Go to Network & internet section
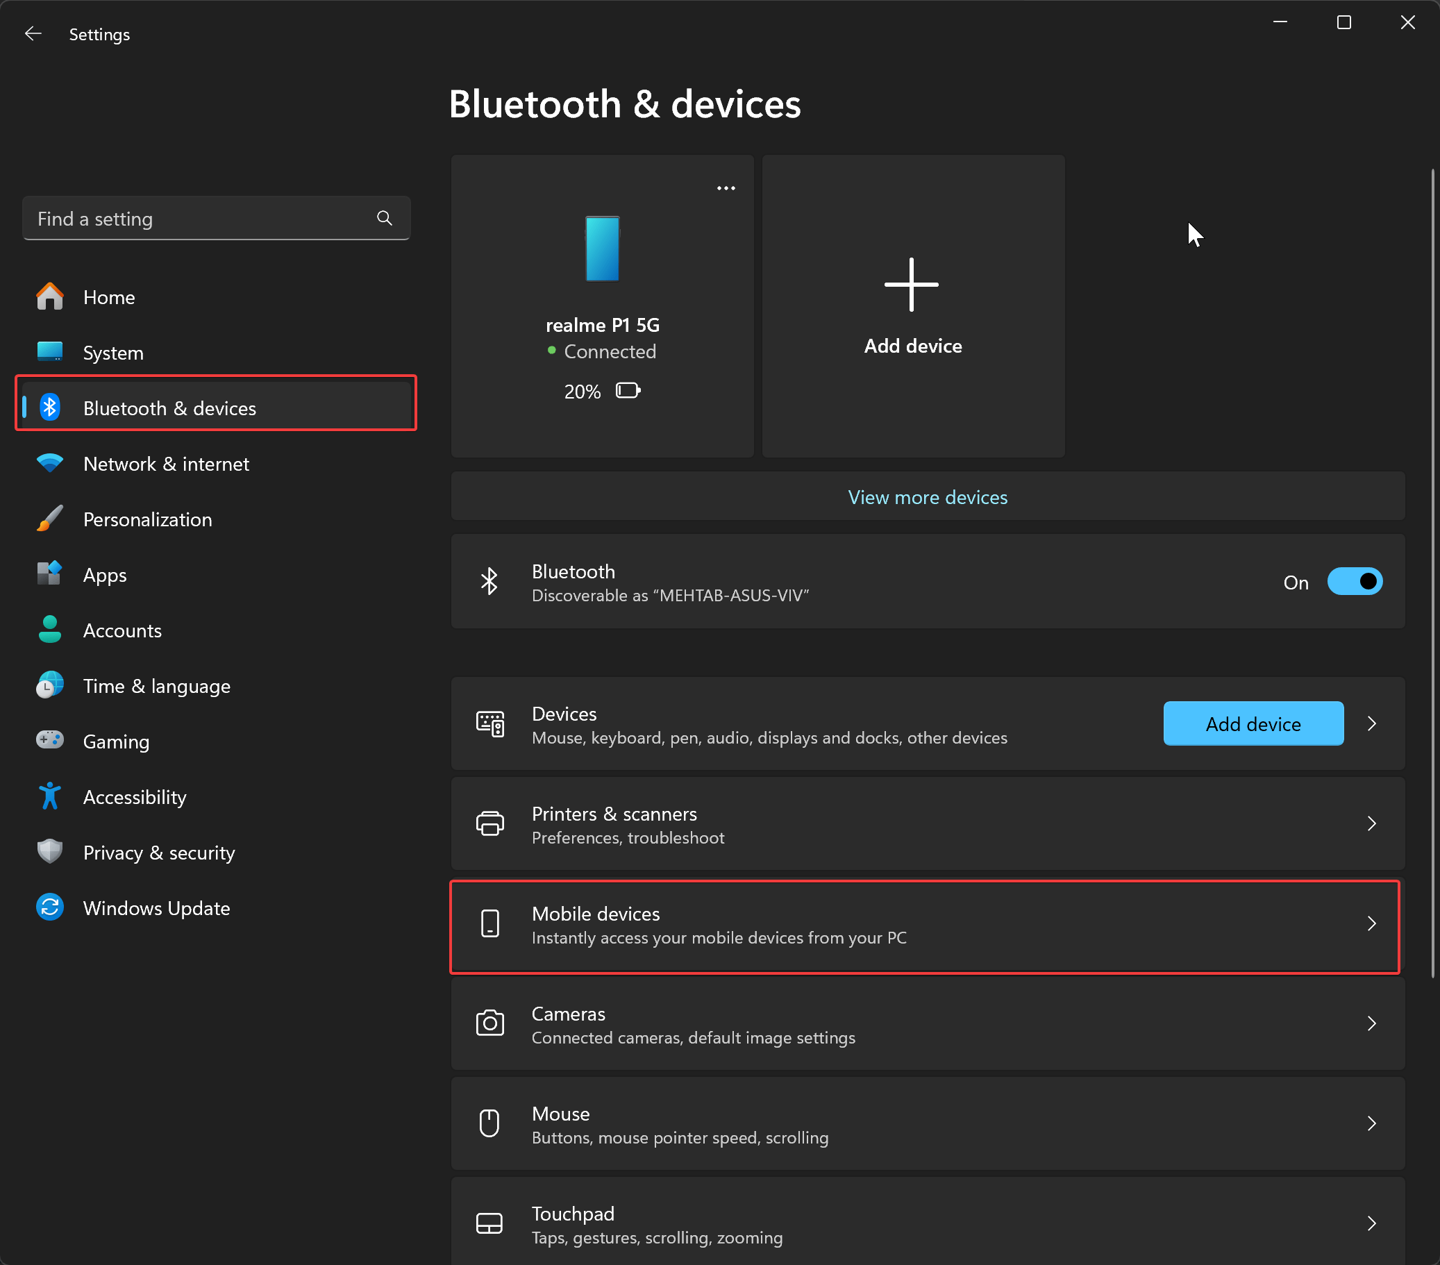This screenshot has width=1440, height=1265. coord(166,464)
